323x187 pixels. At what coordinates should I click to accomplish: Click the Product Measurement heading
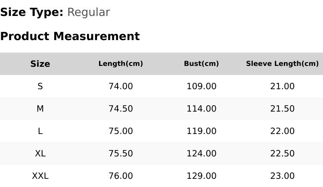(x=70, y=36)
